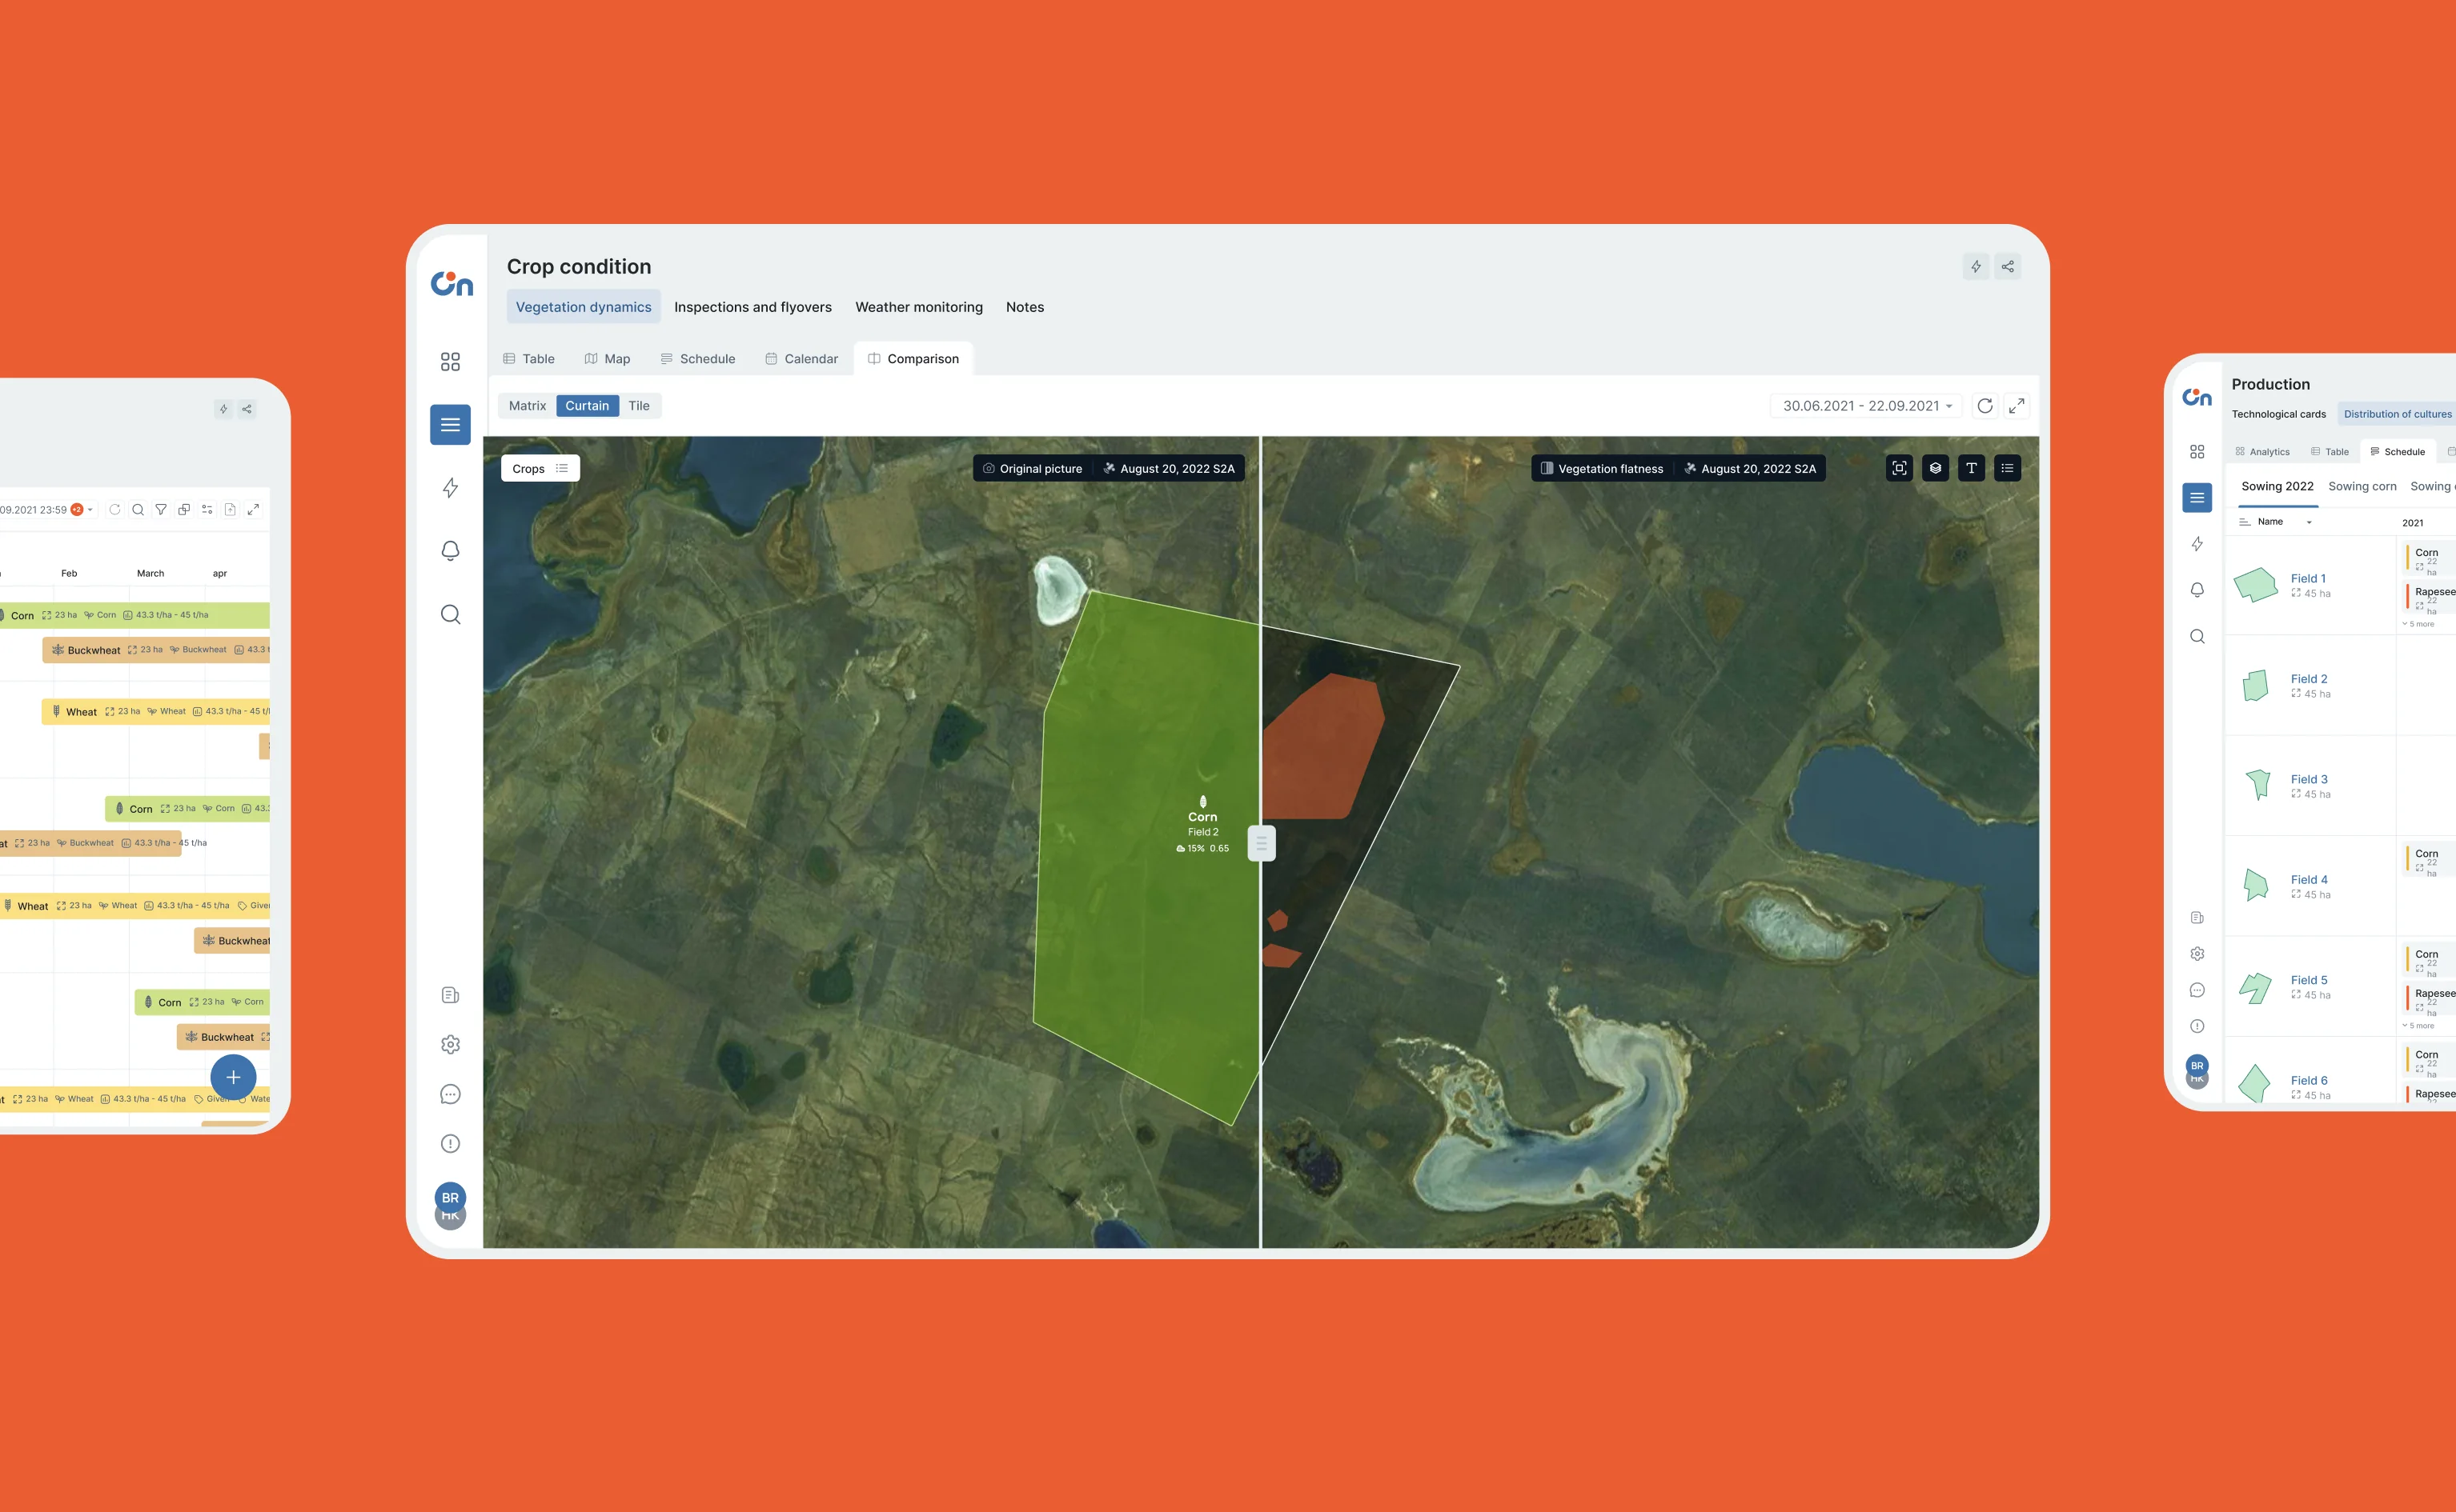The height and width of the screenshot is (1512, 2456).
Task: Open the date dropdown with +2 badge in left window
Action: click(x=48, y=510)
